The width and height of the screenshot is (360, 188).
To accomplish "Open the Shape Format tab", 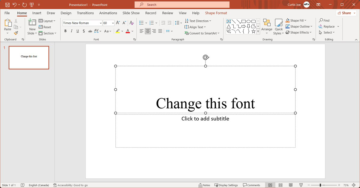I will pyautogui.click(x=216, y=13).
